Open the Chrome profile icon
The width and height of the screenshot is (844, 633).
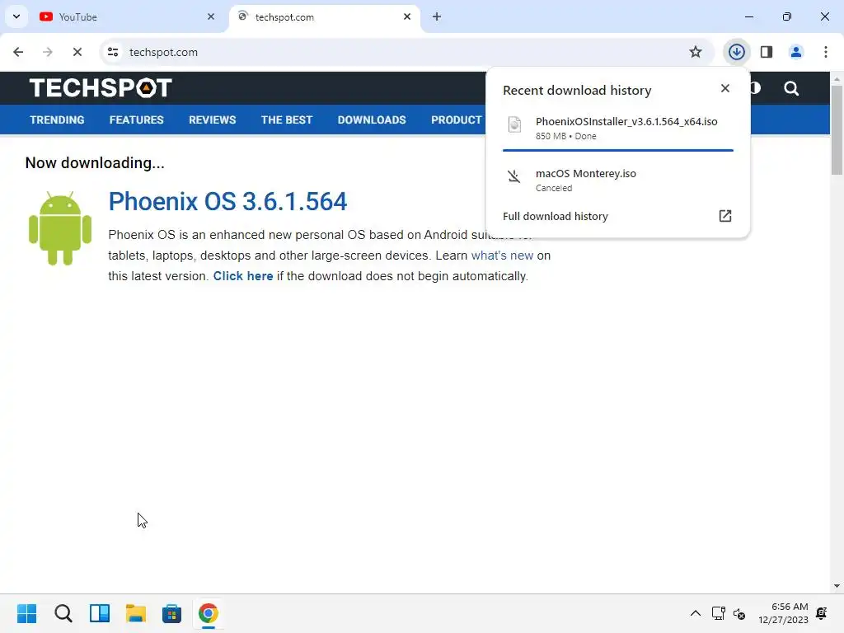(x=796, y=52)
